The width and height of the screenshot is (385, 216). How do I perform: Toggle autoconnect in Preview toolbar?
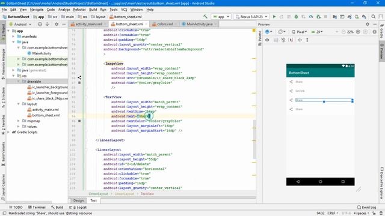(x=283, y=40)
